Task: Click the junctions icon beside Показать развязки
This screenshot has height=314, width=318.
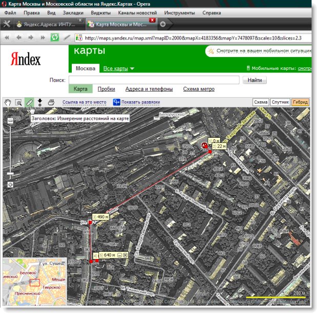Action: coord(116,102)
